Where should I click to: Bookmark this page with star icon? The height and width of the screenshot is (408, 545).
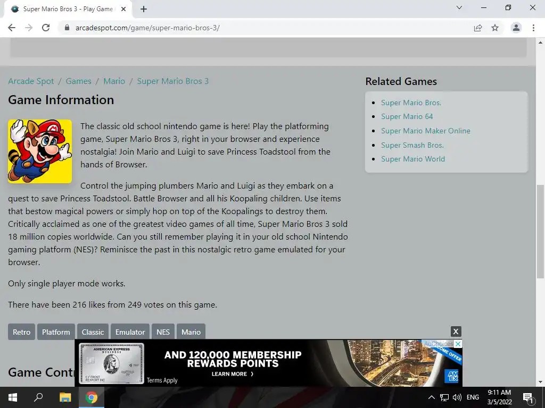point(495,28)
